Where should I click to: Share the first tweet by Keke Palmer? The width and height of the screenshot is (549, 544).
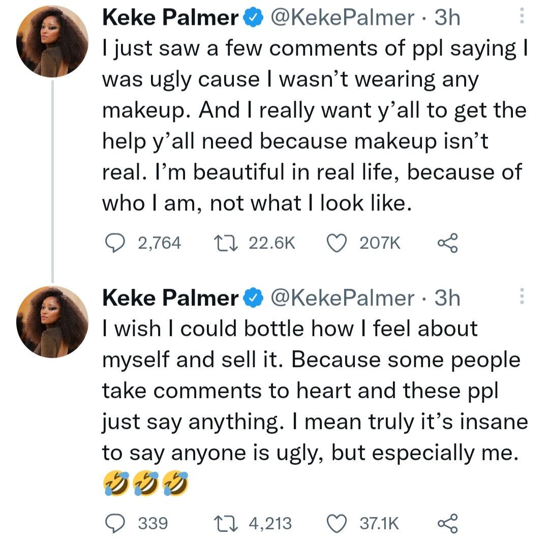coord(447,243)
